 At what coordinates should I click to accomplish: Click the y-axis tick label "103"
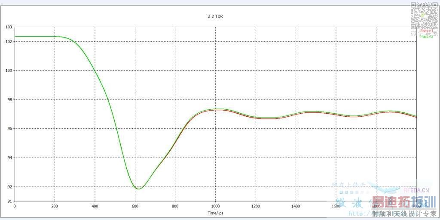click(9, 27)
